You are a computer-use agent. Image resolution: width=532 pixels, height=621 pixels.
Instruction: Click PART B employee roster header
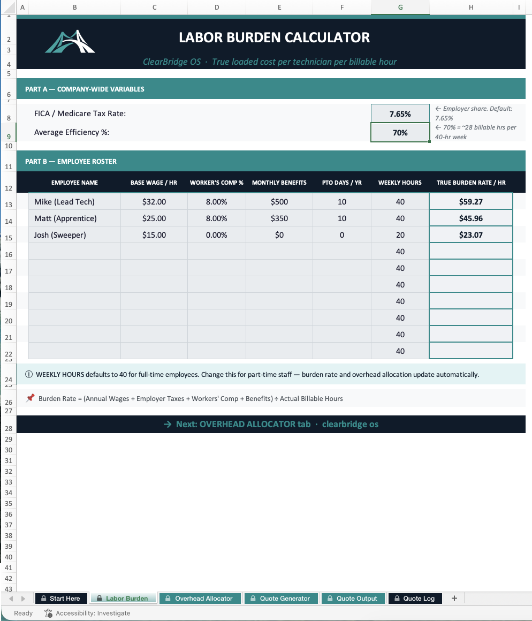pos(271,161)
